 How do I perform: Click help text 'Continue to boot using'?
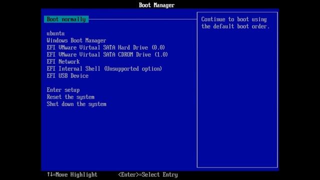pos(234,19)
